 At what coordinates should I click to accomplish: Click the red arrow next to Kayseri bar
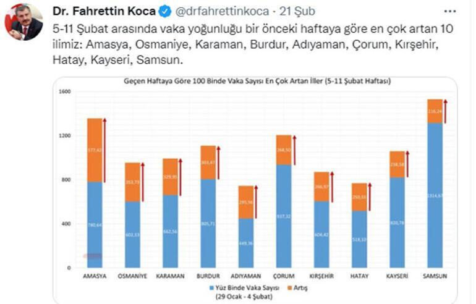point(407,164)
